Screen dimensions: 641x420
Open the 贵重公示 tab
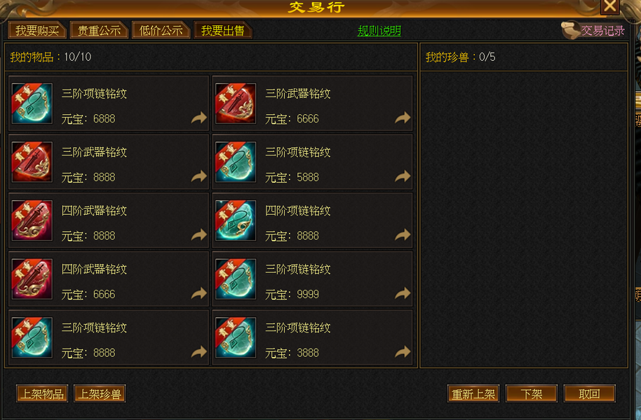pyautogui.click(x=100, y=30)
